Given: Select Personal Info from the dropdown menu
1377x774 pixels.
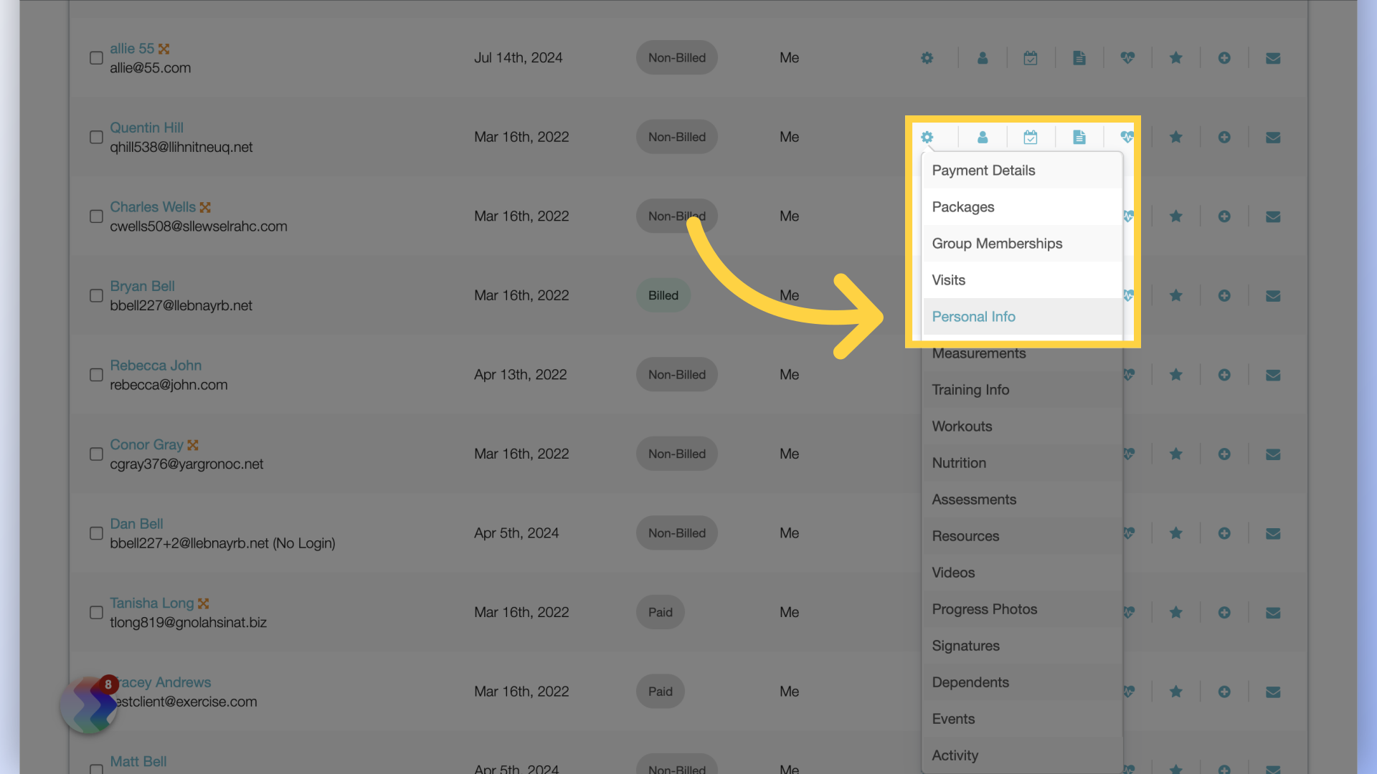Looking at the screenshot, I should [x=973, y=315].
